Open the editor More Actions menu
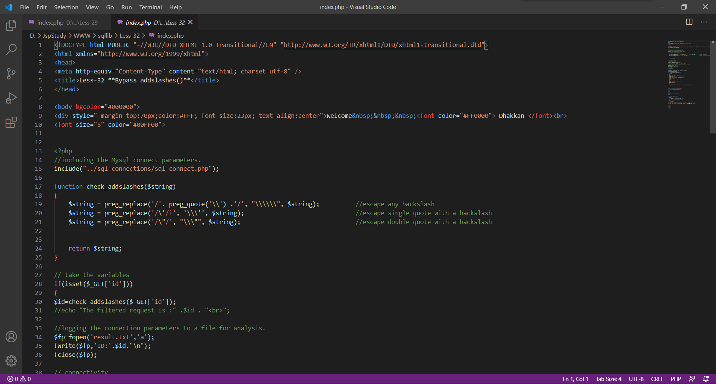The width and height of the screenshot is (716, 384). (x=704, y=22)
